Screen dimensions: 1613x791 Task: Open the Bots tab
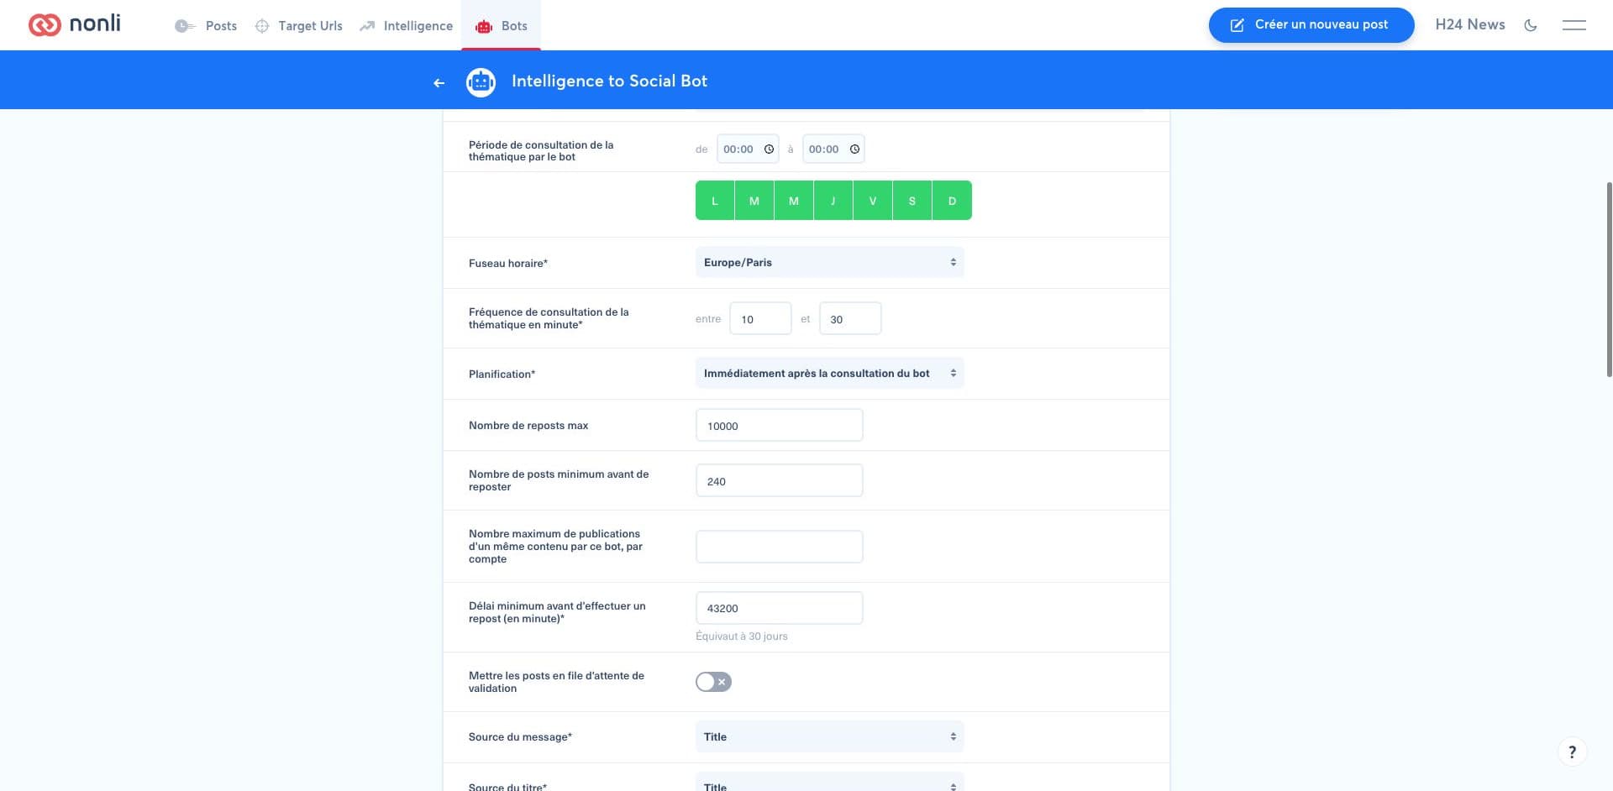tap(502, 26)
